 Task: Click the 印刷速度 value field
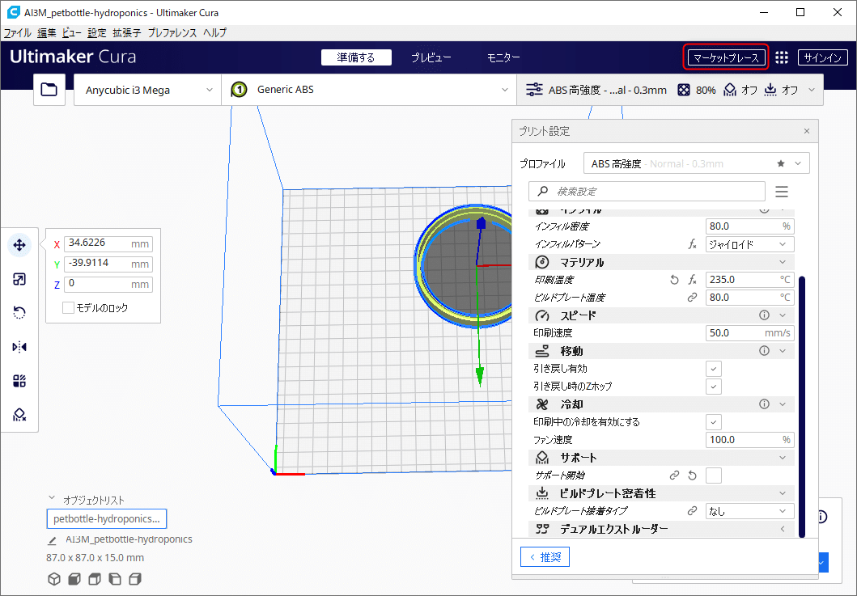750,332
